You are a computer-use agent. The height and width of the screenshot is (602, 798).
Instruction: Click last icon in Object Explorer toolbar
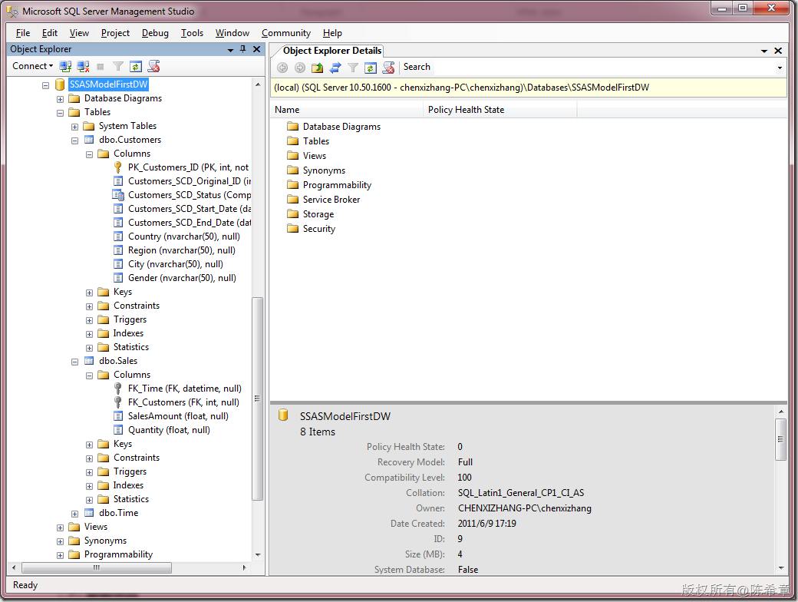click(153, 66)
